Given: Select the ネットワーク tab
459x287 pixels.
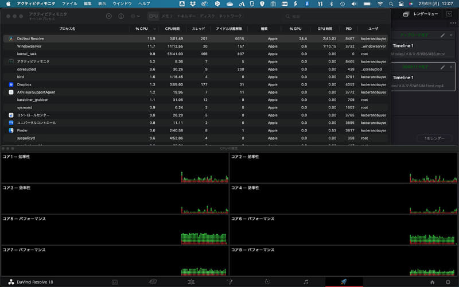Looking at the screenshot, I should pos(231,16).
